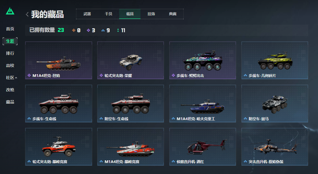Screen dimensions: 318x174
Task: Go to 首页 in the sidebar
Action: pyautogui.click(x=10, y=29)
